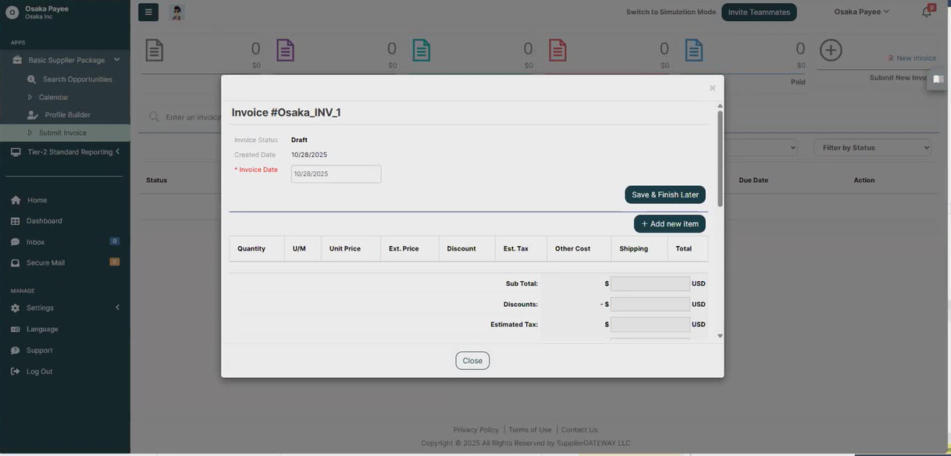The image size is (951, 456).
Task: Open the Secure Mail item
Action: pos(47,263)
